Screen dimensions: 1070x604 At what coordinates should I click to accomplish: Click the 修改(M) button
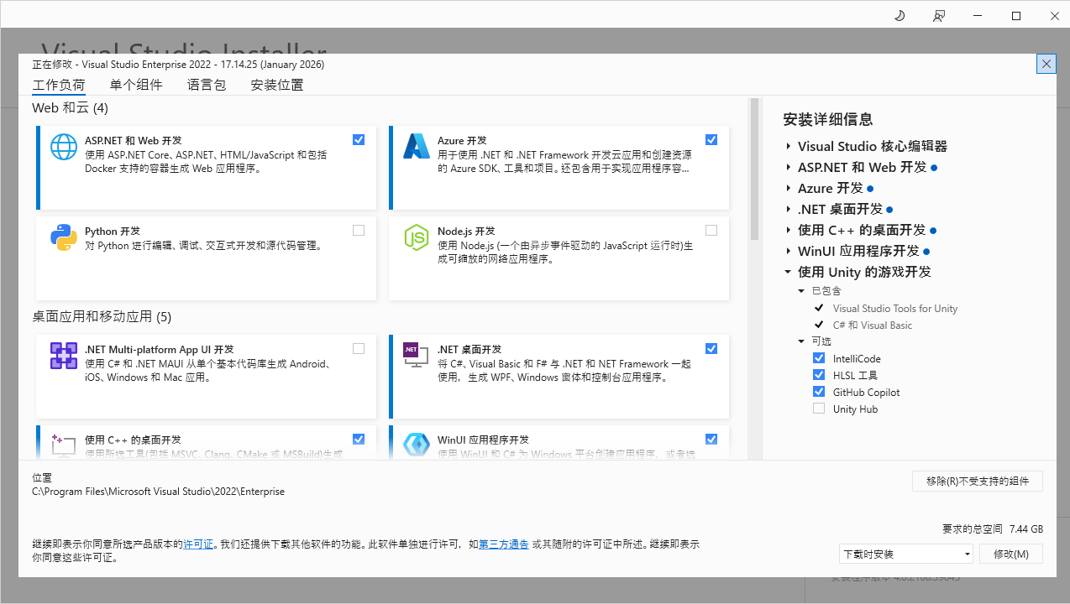[x=1011, y=554]
